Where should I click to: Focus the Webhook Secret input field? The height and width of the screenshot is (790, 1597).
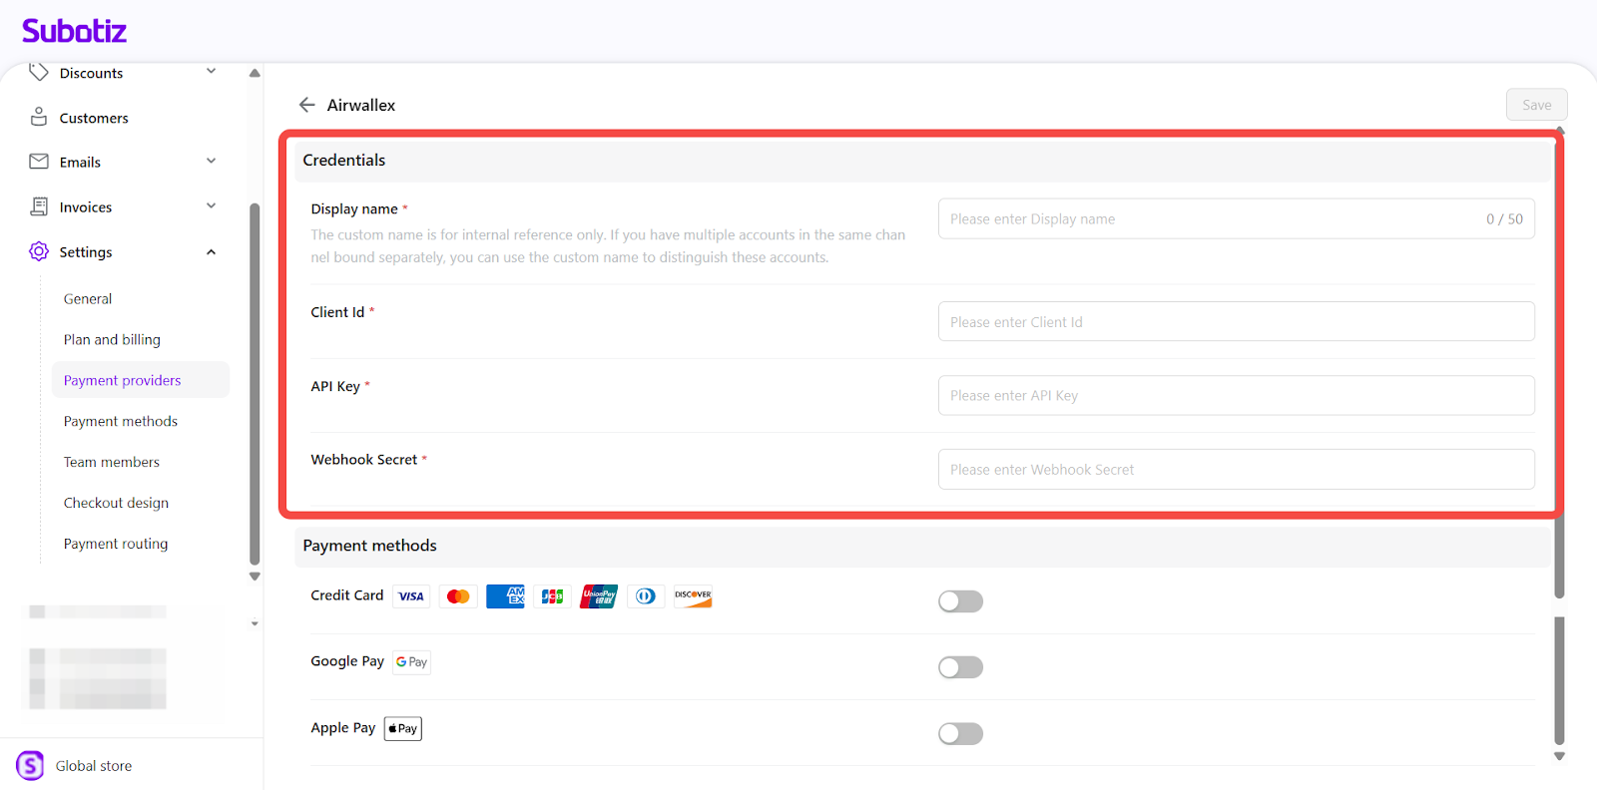(1236, 469)
